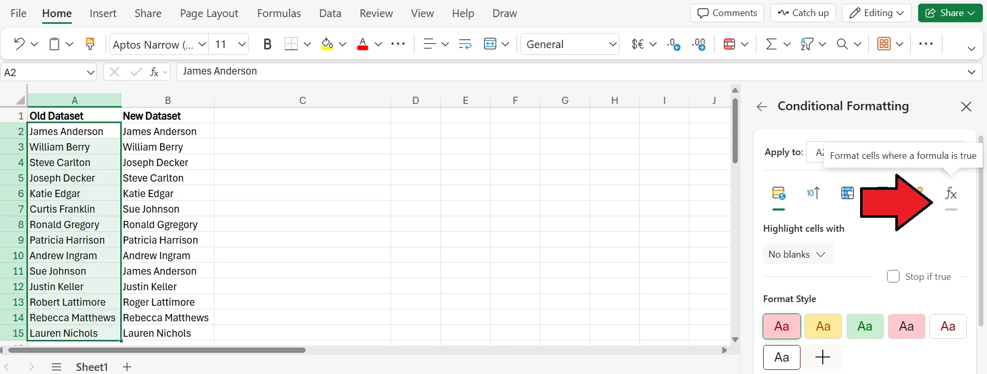Select the Top/Bottom rule type icon

pyautogui.click(x=813, y=193)
